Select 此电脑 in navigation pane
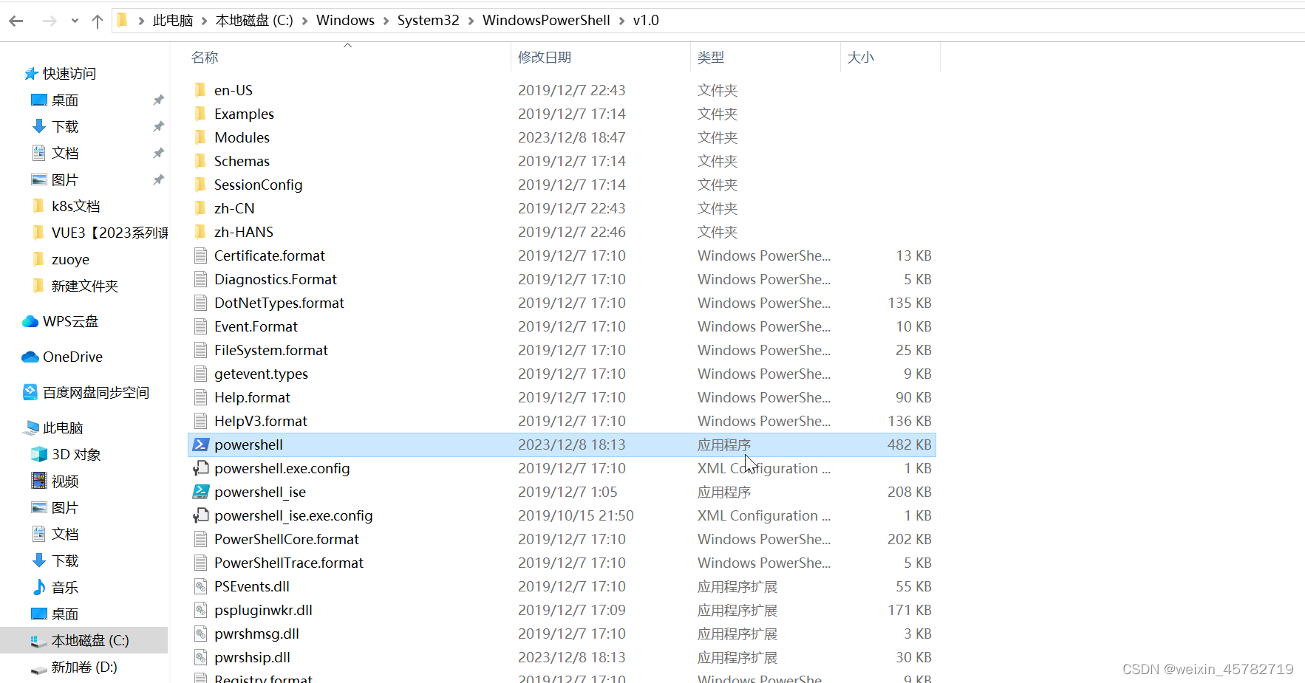1305x683 pixels. point(63,428)
